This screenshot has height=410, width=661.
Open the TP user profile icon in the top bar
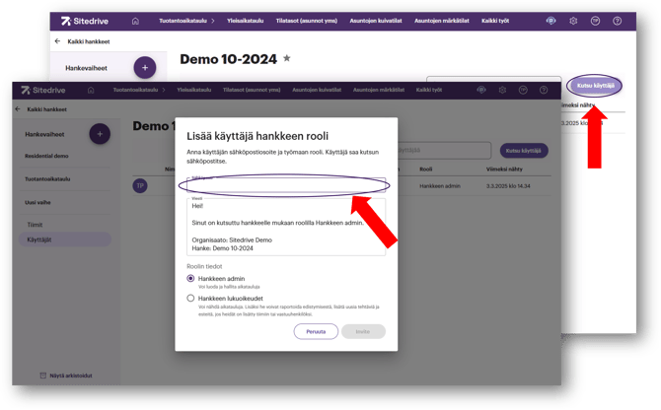[595, 21]
